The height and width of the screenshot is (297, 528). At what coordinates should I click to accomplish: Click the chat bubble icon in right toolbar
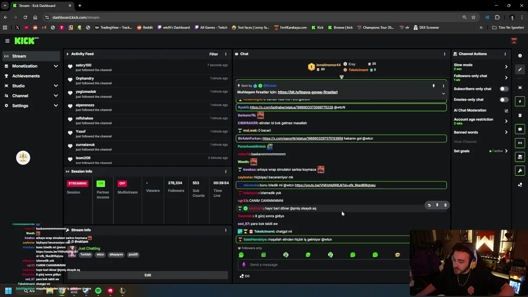[520, 129]
